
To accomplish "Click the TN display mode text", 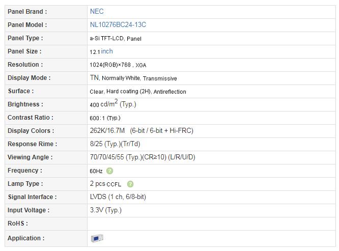I will coord(95,77).
